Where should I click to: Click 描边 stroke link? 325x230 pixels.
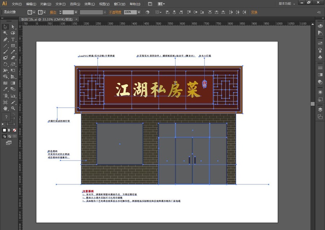(53, 12)
